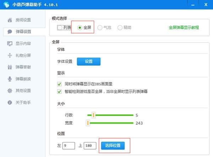This screenshot has width=213, height=157.
Task: Click the gift icon for 弹幕答谢
Action: point(10,67)
